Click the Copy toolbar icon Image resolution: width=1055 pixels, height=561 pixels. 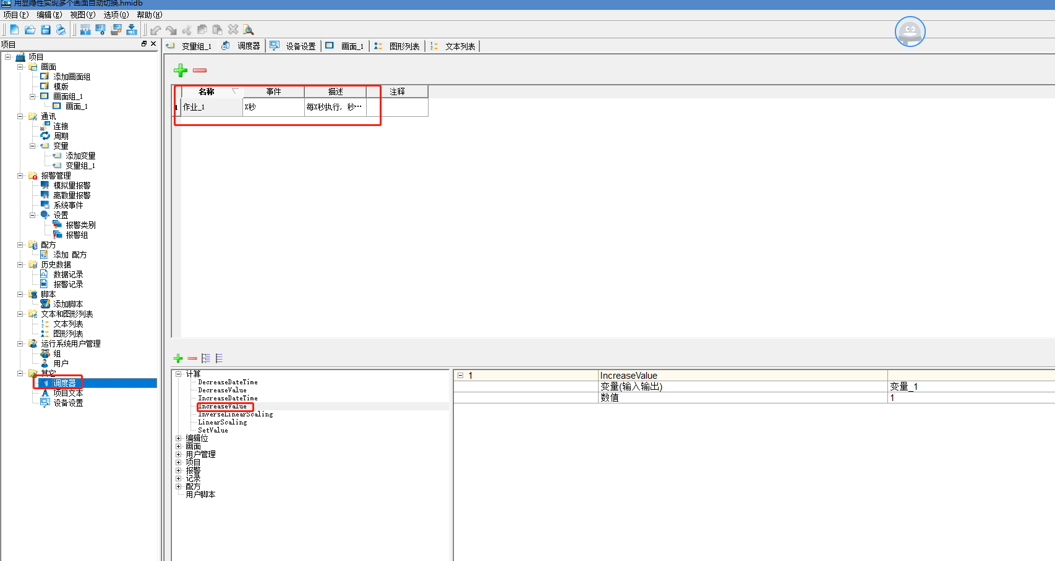click(202, 30)
